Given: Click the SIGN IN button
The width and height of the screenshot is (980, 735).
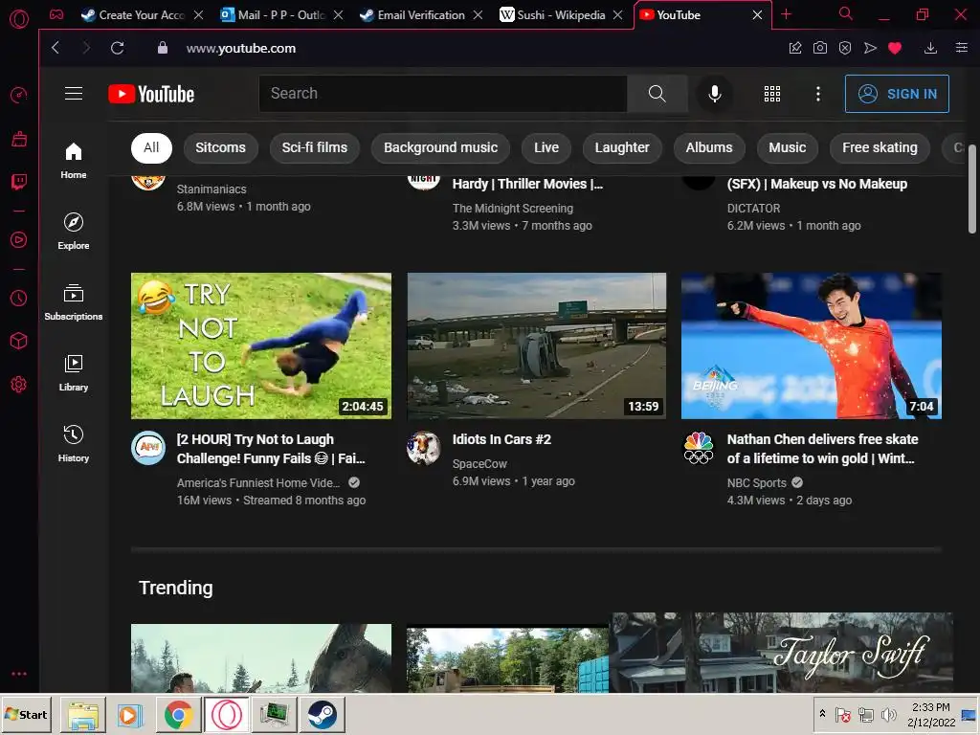Looking at the screenshot, I should (x=897, y=94).
